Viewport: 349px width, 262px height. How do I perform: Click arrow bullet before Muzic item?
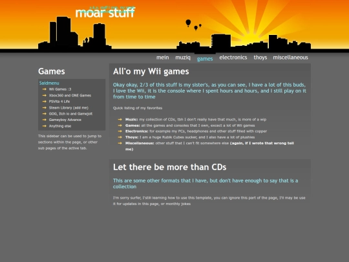coord(120,120)
